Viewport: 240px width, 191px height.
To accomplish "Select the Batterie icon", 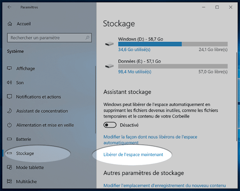I will (x=9, y=139).
